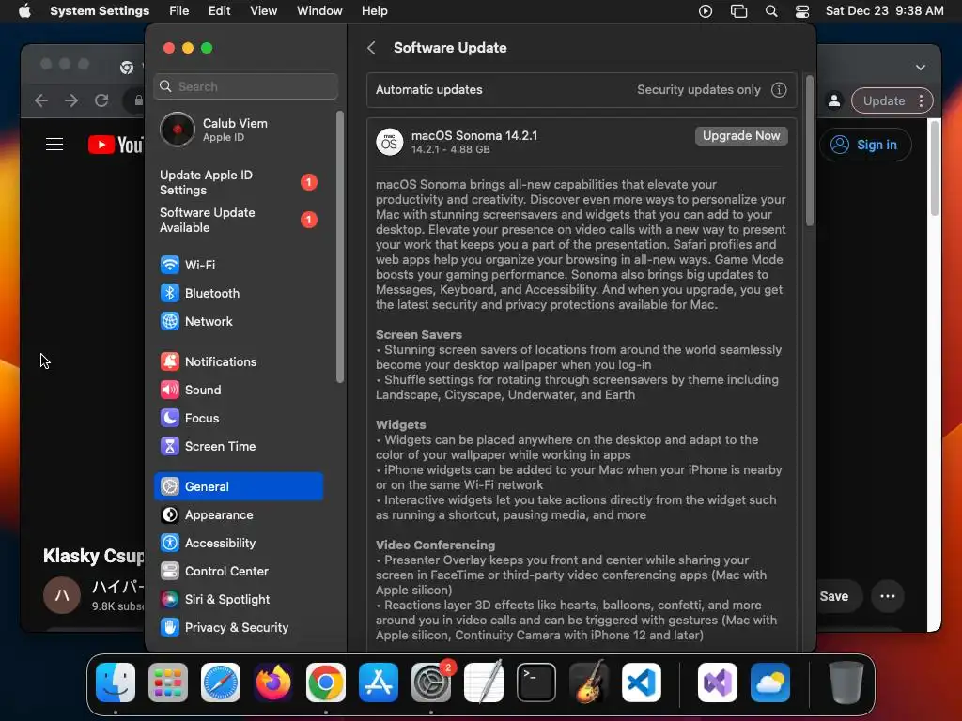Open Sound settings pane

click(x=238, y=390)
